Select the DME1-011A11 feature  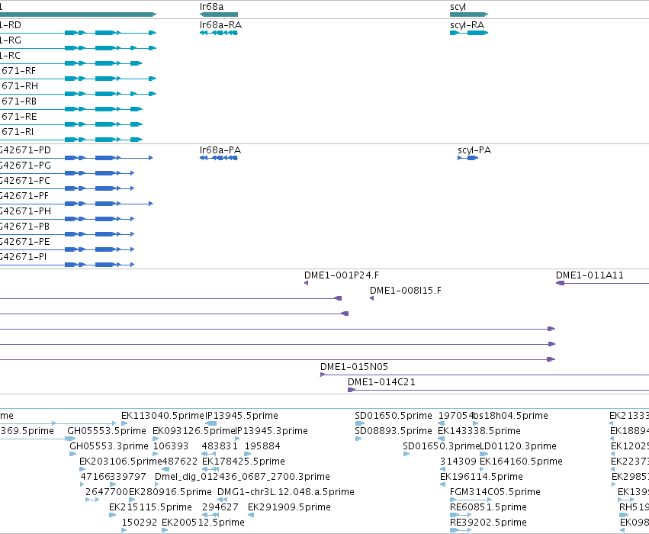602,283
